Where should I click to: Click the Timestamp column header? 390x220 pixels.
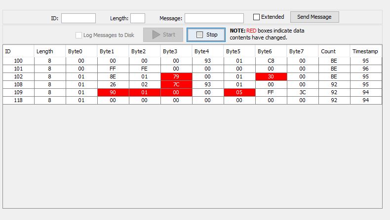tap(366, 51)
